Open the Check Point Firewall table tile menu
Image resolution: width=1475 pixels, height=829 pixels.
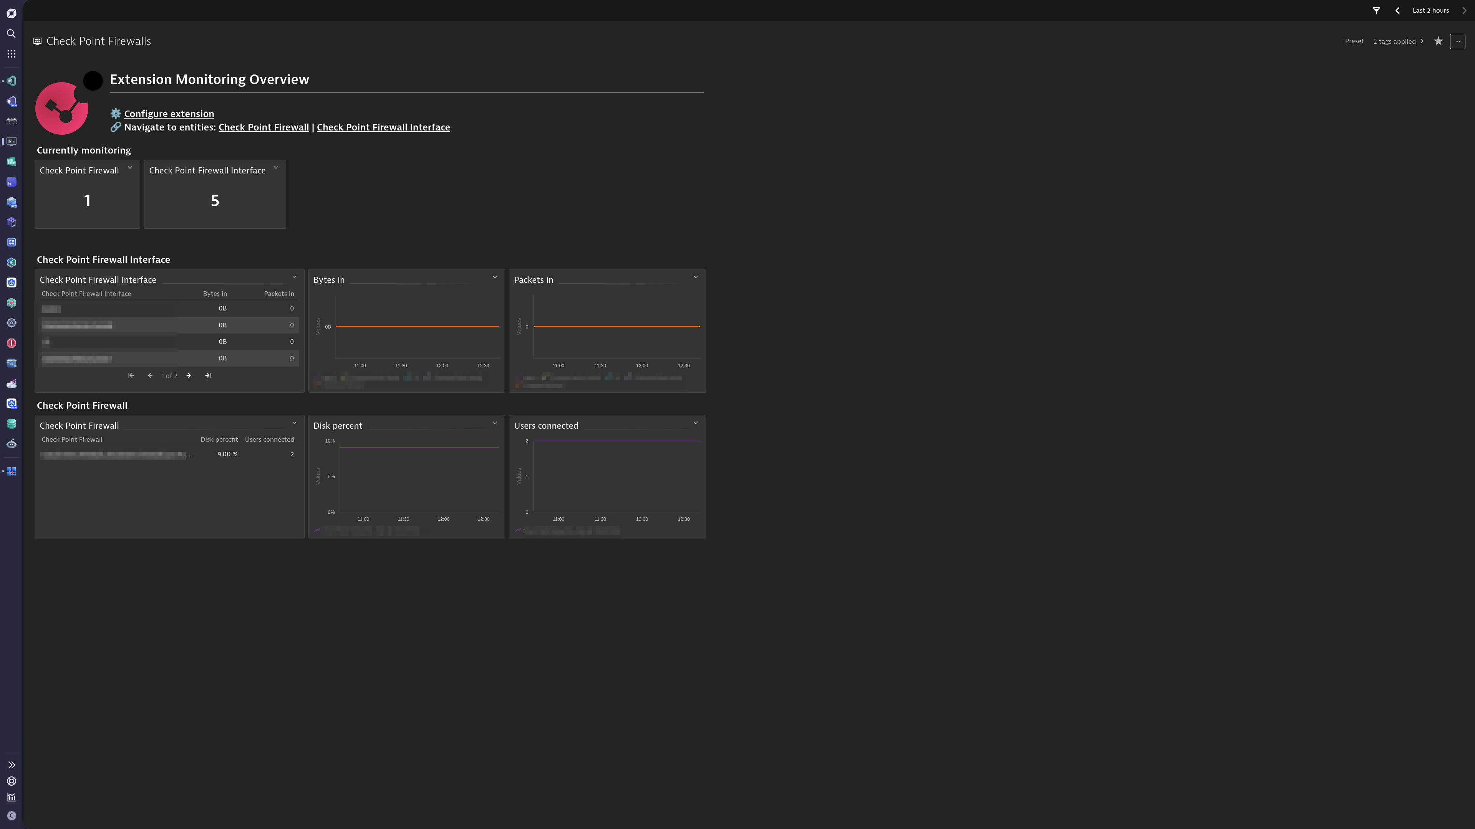[x=294, y=423]
